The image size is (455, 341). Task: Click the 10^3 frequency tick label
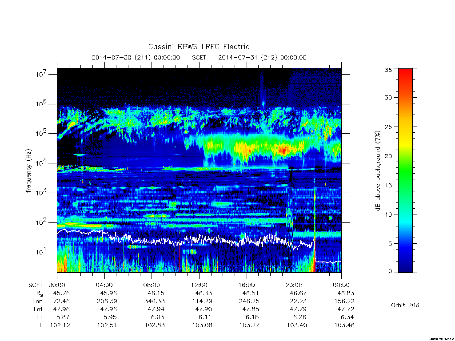tap(41, 193)
